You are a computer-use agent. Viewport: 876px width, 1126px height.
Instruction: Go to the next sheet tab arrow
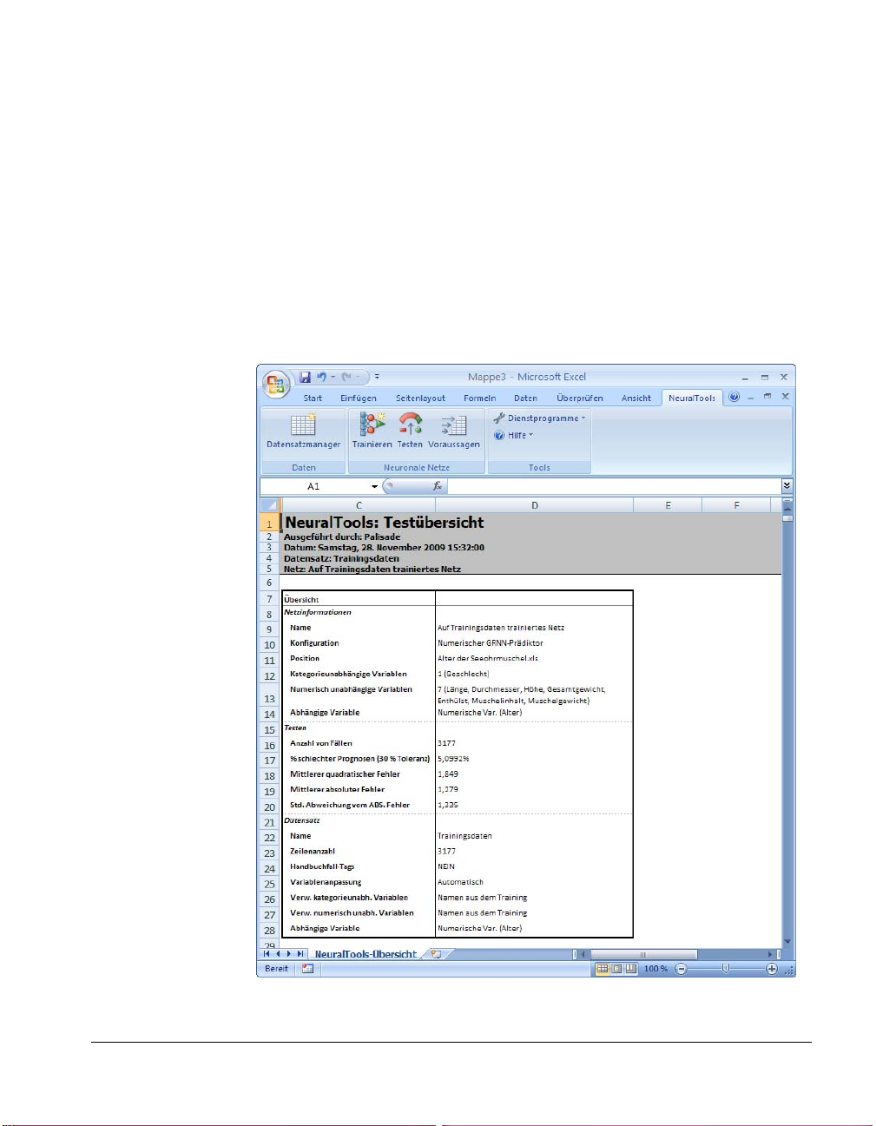coord(289,954)
